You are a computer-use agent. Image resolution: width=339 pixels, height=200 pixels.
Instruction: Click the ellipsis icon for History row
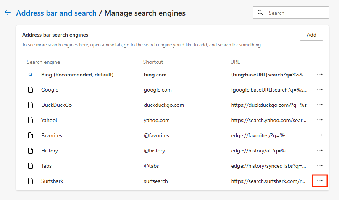(x=320, y=151)
